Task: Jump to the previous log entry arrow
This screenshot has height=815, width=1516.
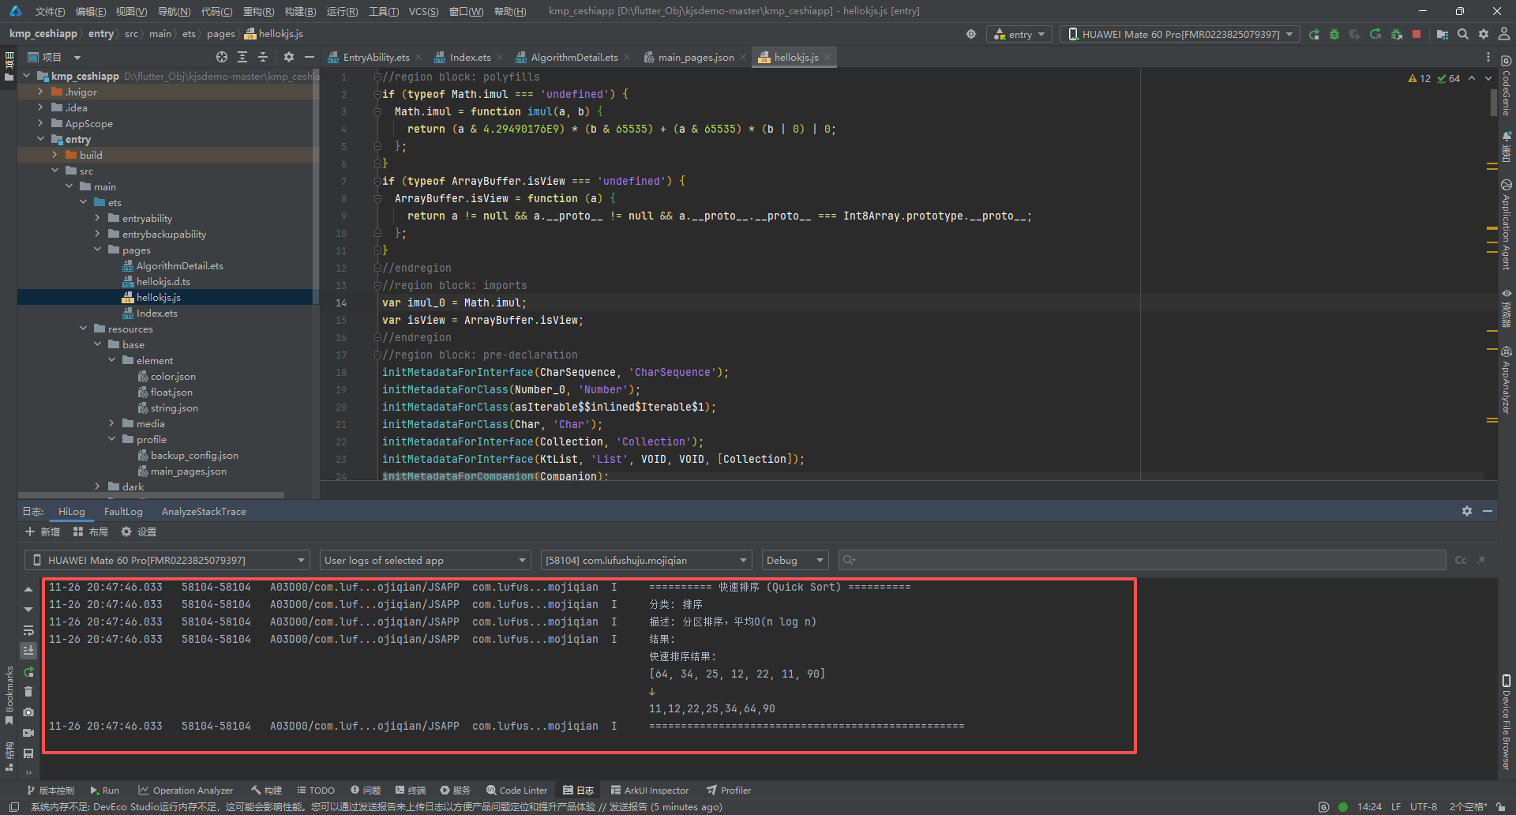Action: tap(28, 589)
